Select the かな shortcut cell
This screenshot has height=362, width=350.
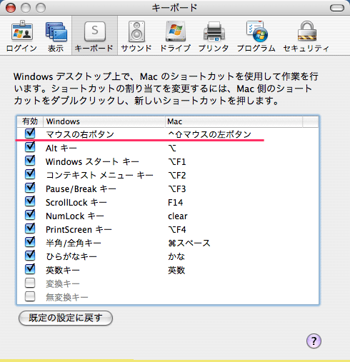click(x=176, y=256)
